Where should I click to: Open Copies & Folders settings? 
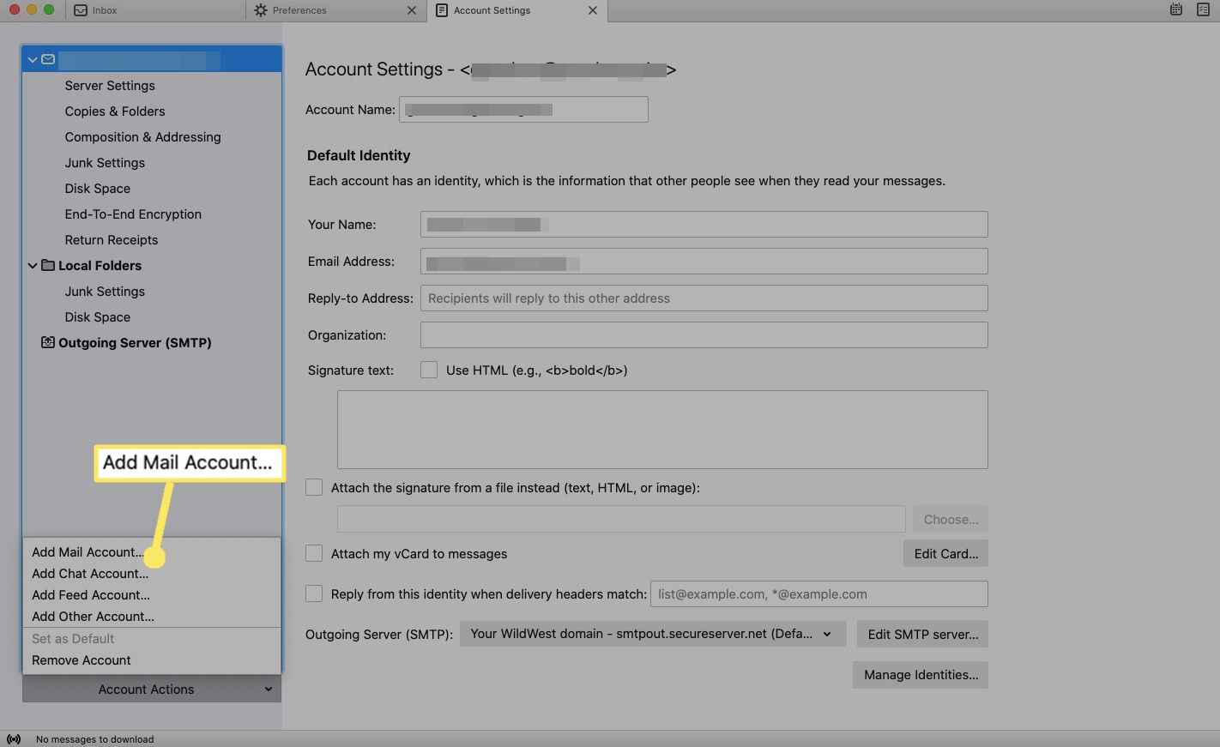[115, 111]
